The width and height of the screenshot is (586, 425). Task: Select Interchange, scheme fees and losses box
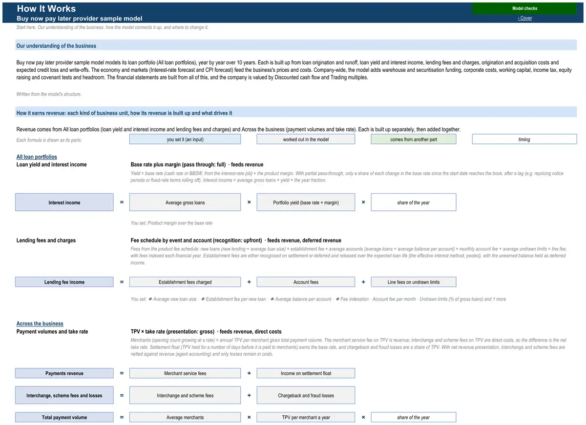coord(64,395)
